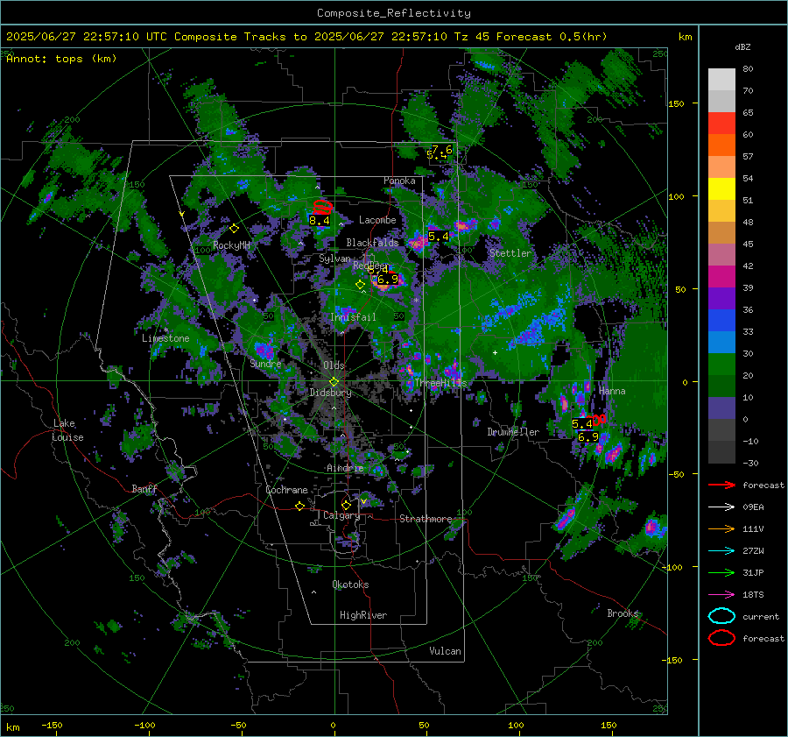
Task: Click yellow diamond marker below Red Deer
Action: (x=360, y=285)
